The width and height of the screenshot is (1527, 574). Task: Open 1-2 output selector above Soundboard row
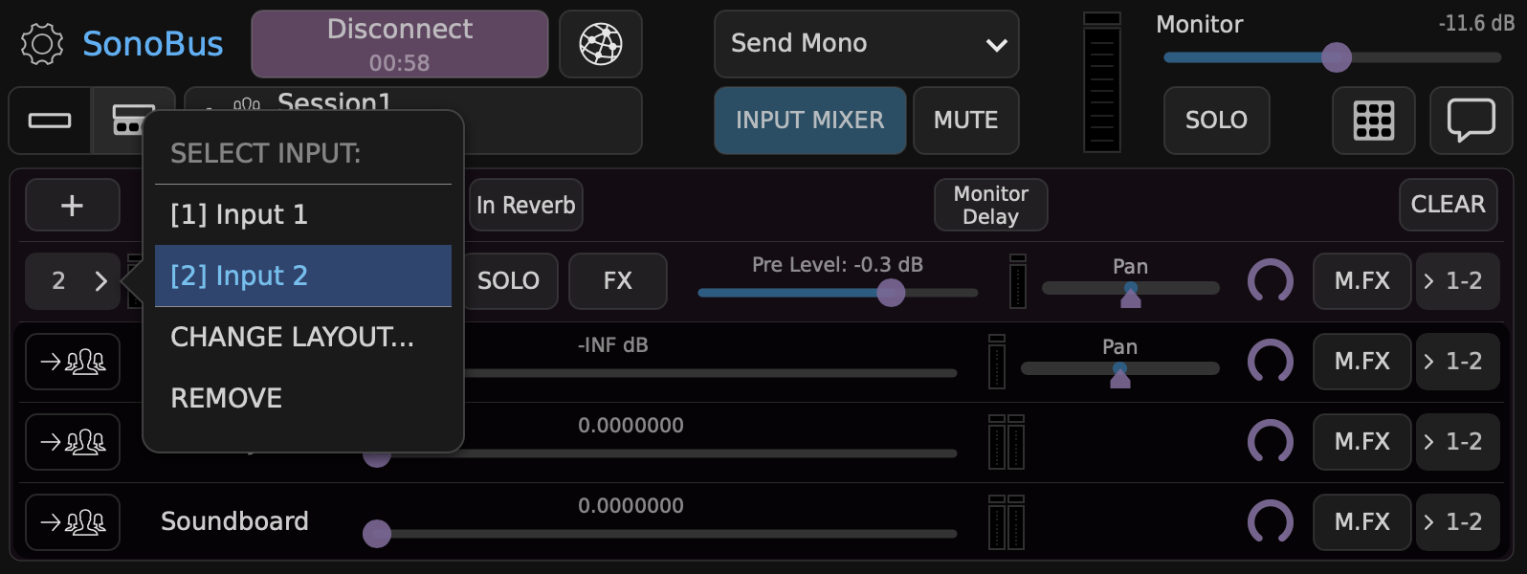(x=1457, y=442)
